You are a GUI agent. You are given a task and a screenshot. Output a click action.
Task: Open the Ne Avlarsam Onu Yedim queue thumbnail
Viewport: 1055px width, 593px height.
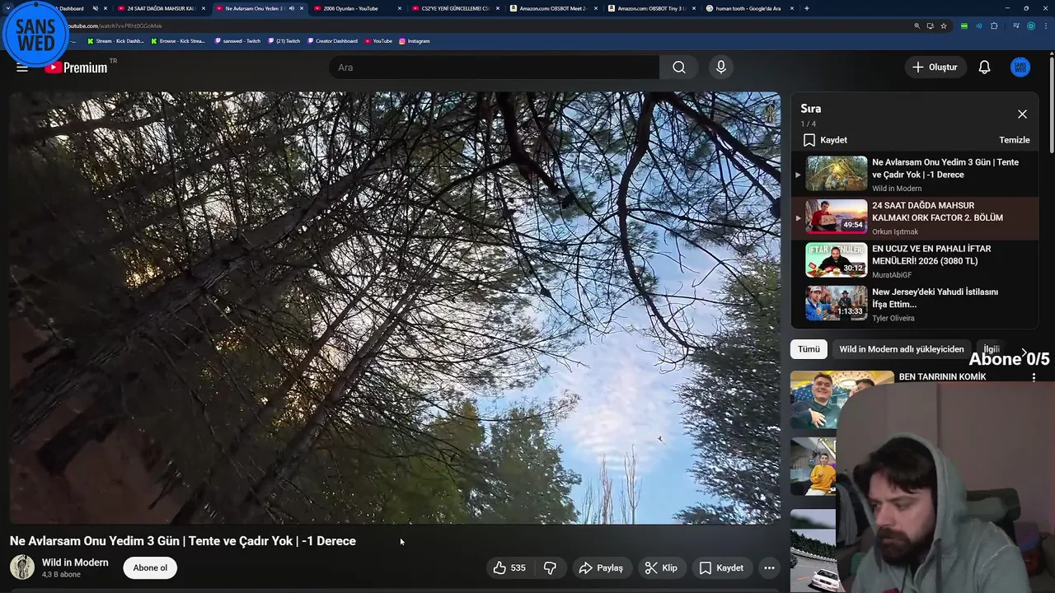pyautogui.click(x=836, y=174)
